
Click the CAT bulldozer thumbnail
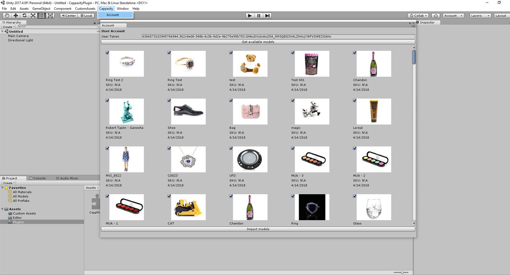pyautogui.click(x=188, y=207)
